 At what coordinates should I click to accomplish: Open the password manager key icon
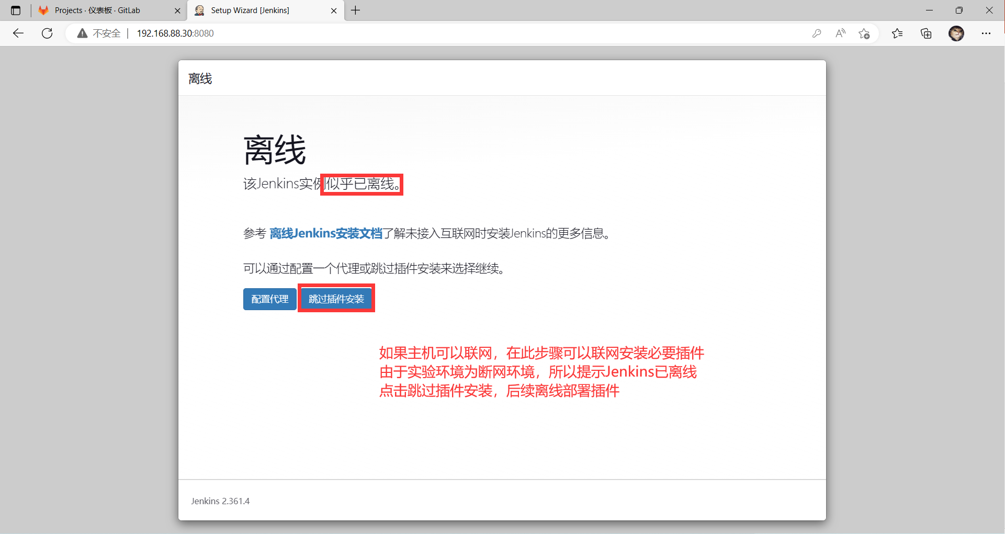tap(817, 33)
